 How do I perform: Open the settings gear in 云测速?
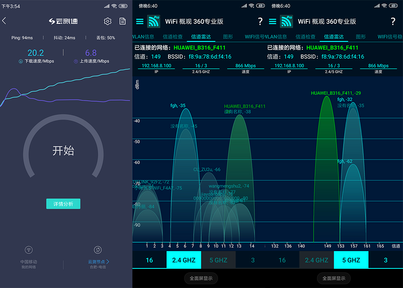pyautogui.click(x=107, y=22)
